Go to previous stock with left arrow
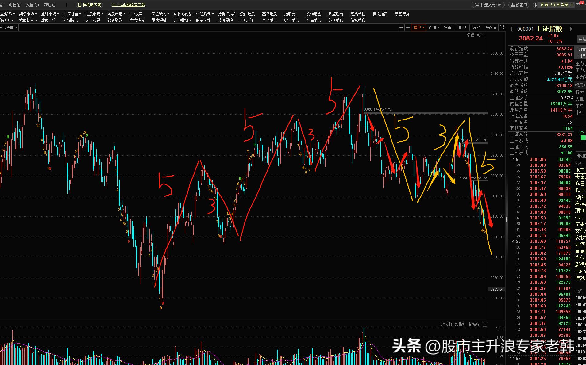This screenshot has width=586, height=365. pos(511,29)
